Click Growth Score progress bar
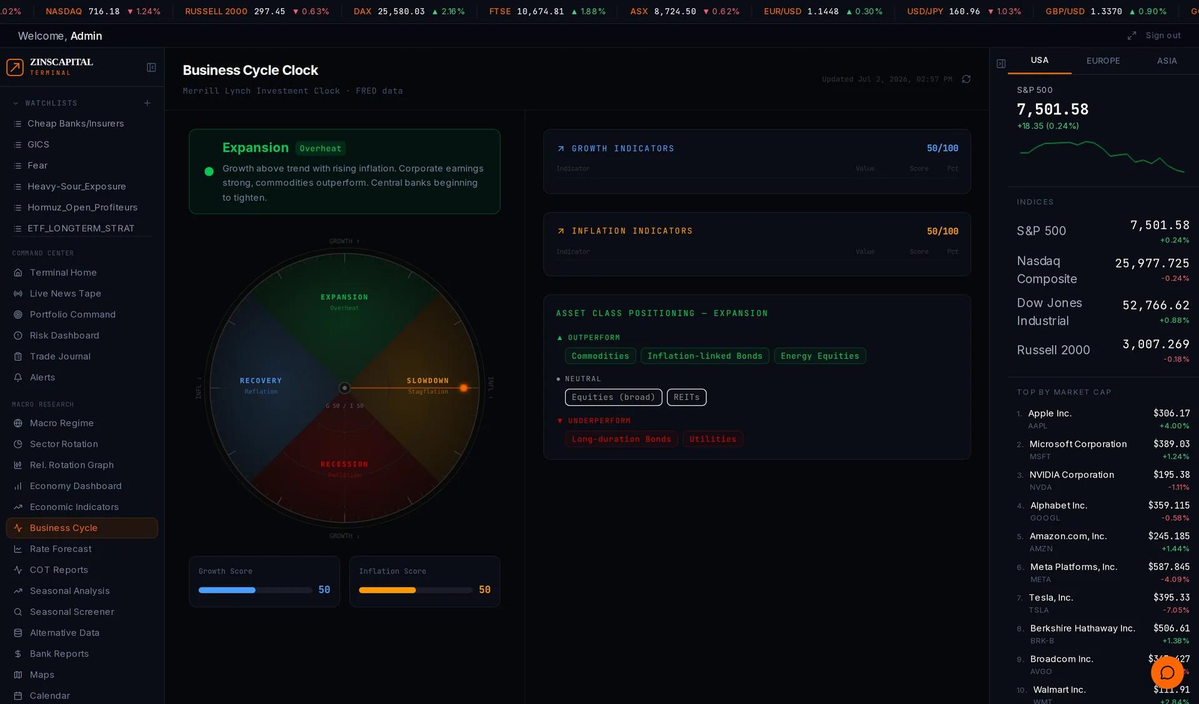 click(x=255, y=590)
